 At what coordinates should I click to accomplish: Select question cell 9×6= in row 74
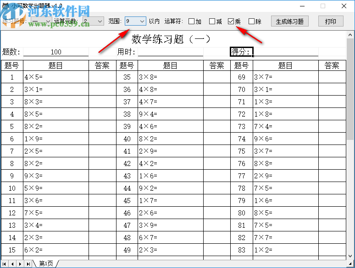(286, 139)
